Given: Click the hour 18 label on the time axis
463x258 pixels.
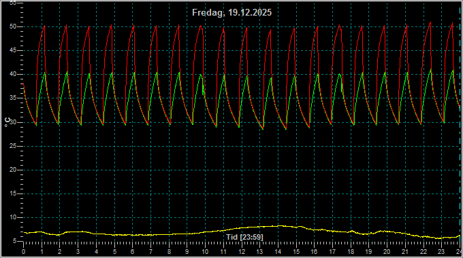Looking at the screenshot, I should click(351, 252).
